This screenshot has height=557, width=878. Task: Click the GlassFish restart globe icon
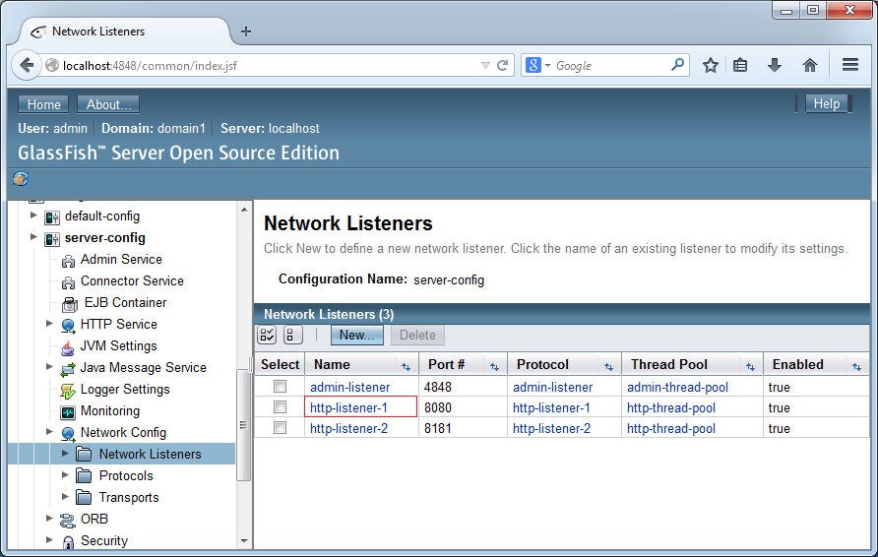point(21,179)
